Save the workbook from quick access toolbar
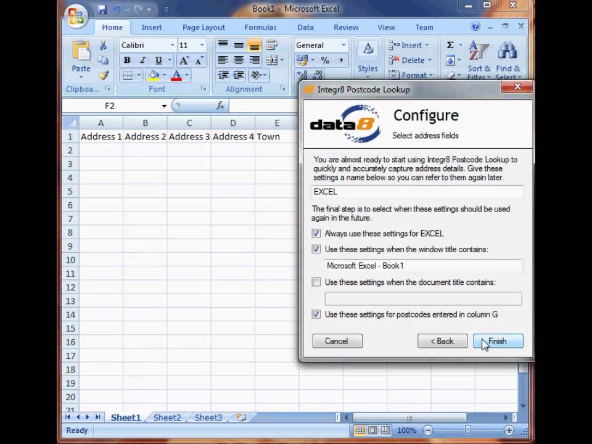Viewport: 592px width, 444px height. click(102, 9)
